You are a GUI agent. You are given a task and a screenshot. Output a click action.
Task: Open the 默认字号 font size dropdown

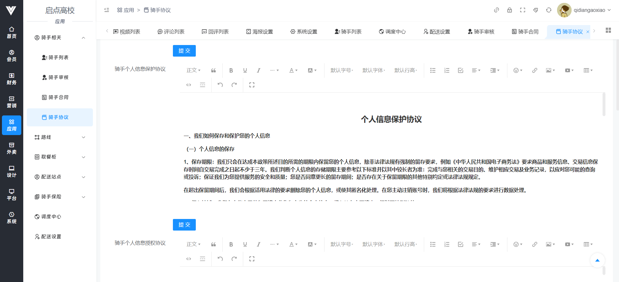[x=342, y=70]
